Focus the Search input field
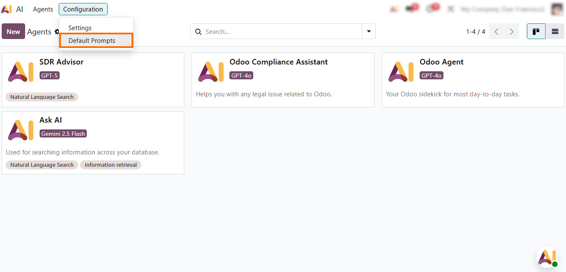Screen dimensions: 566x272 tap(281, 32)
